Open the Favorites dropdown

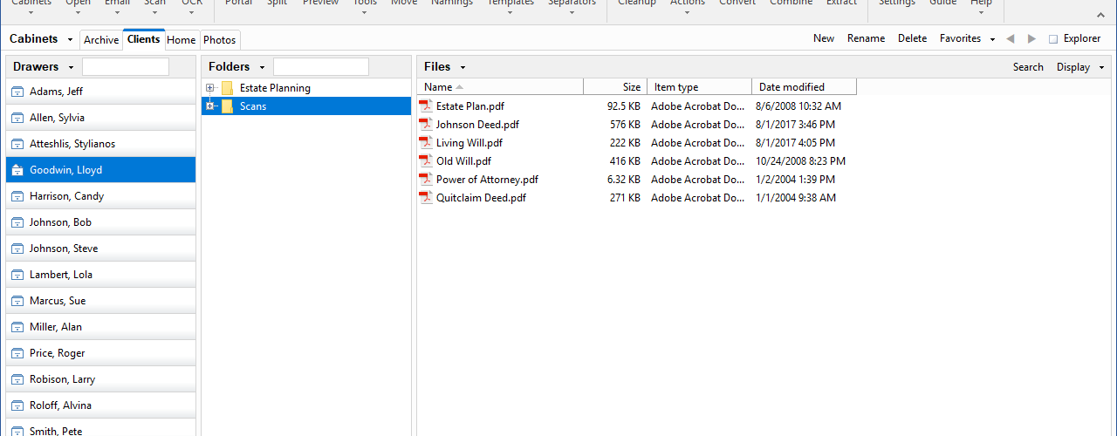pyautogui.click(x=967, y=38)
